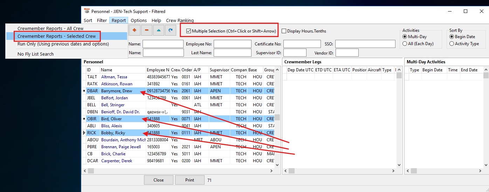Open the Options menu
This screenshot has height=192, width=489.
click(139, 21)
